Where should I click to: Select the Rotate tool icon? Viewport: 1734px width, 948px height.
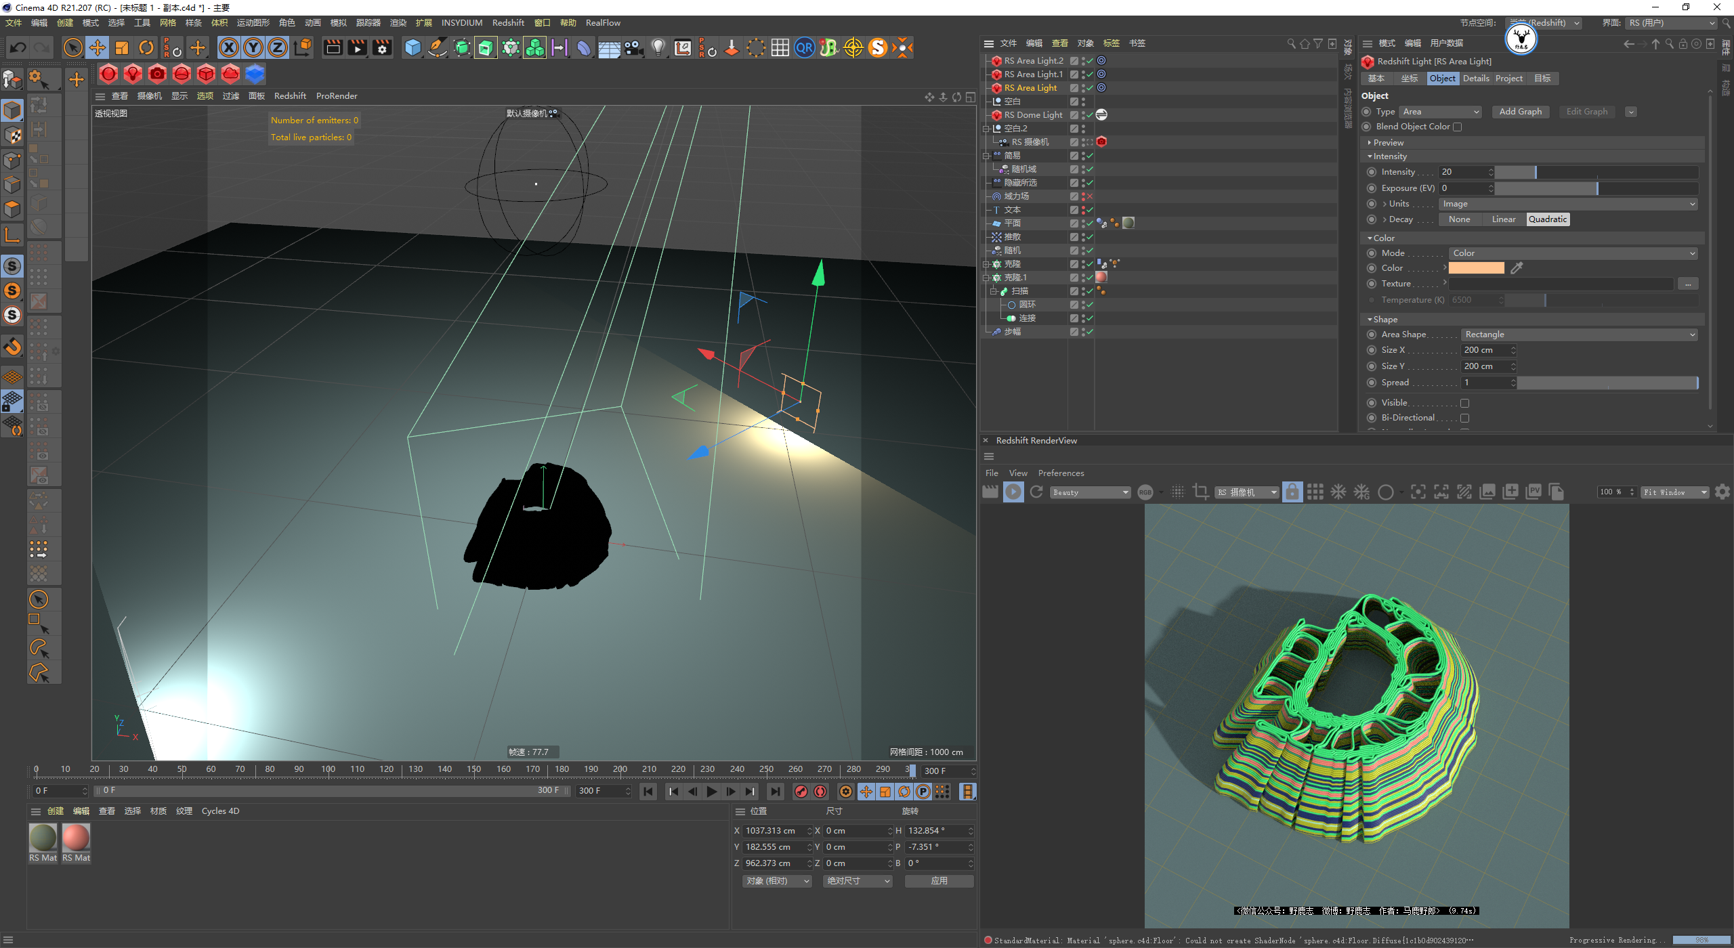coord(146,47)
